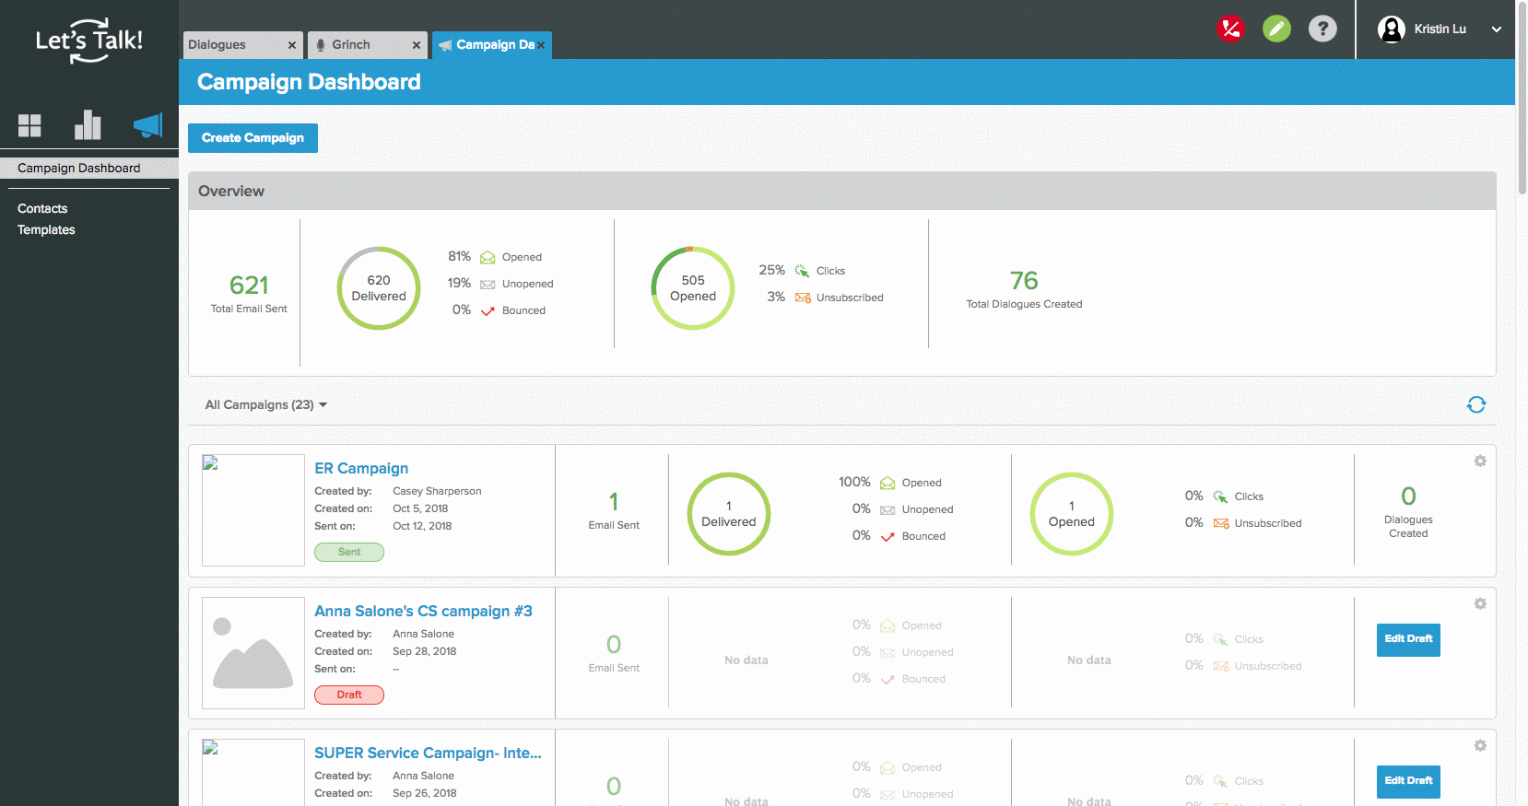This screenshot has height=806, width=1528.
Task: Open Contacts in the sidebar
Action: [x=42, y=208]
